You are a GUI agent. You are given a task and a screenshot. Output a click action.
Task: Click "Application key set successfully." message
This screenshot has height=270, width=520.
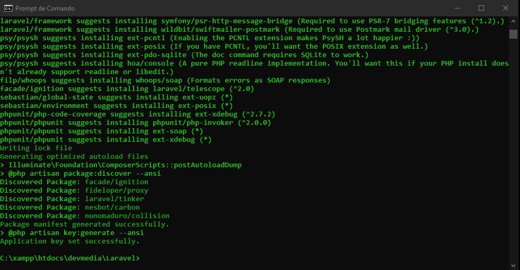pos(70,241)
